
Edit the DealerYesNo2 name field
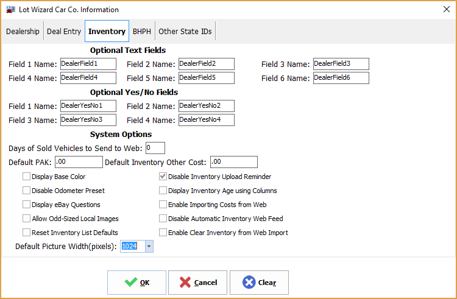(207, 106)
